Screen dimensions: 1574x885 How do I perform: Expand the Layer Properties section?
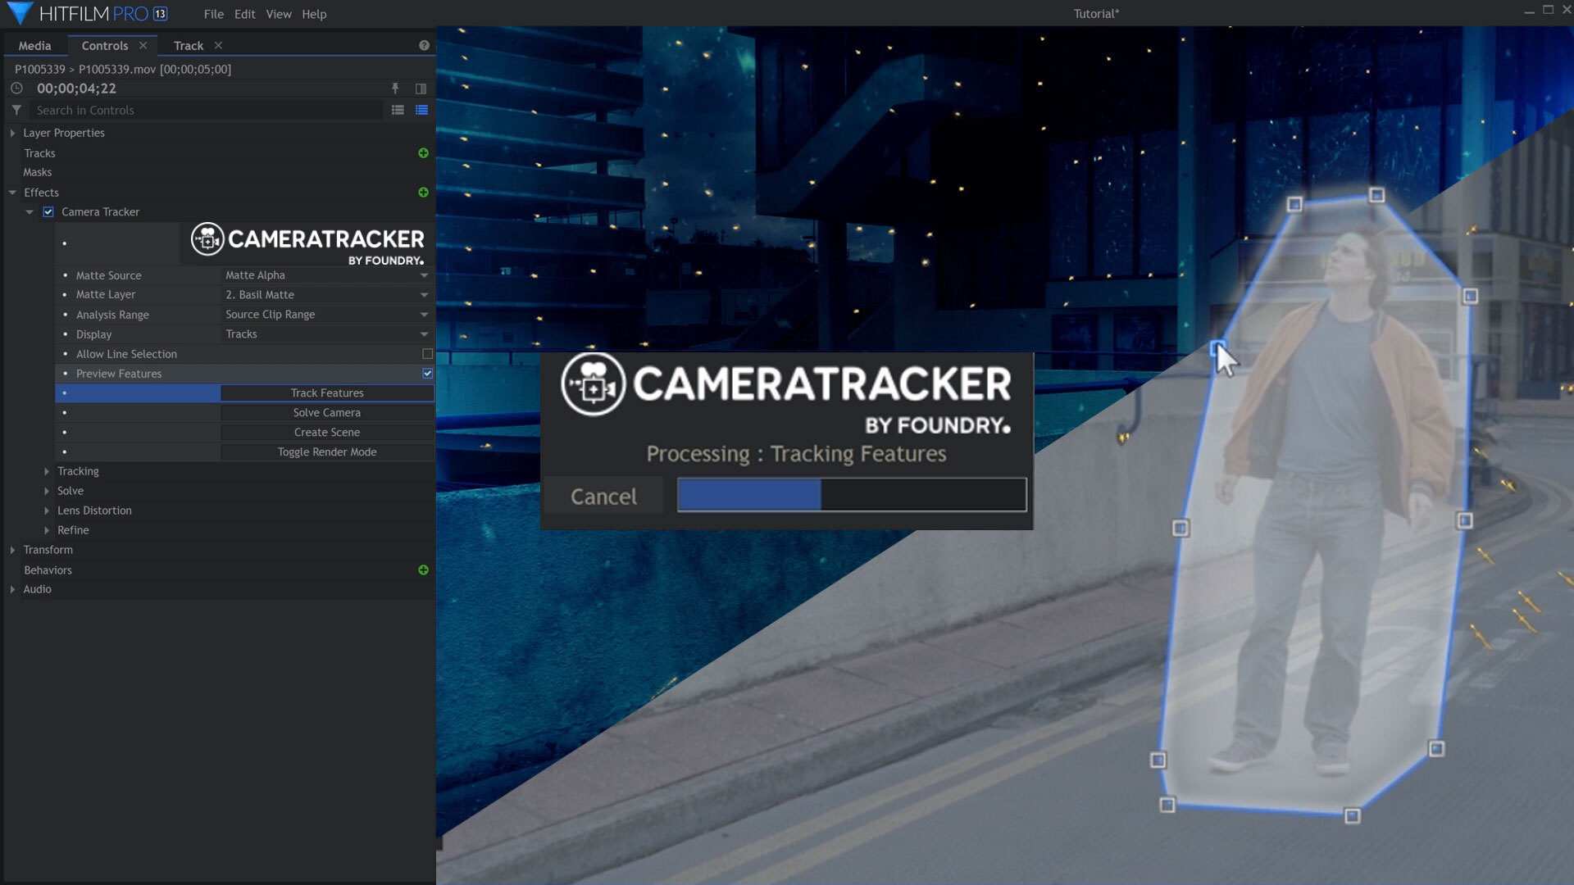[12, 133]
